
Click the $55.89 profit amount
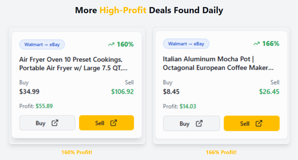(x=44, y=106)
